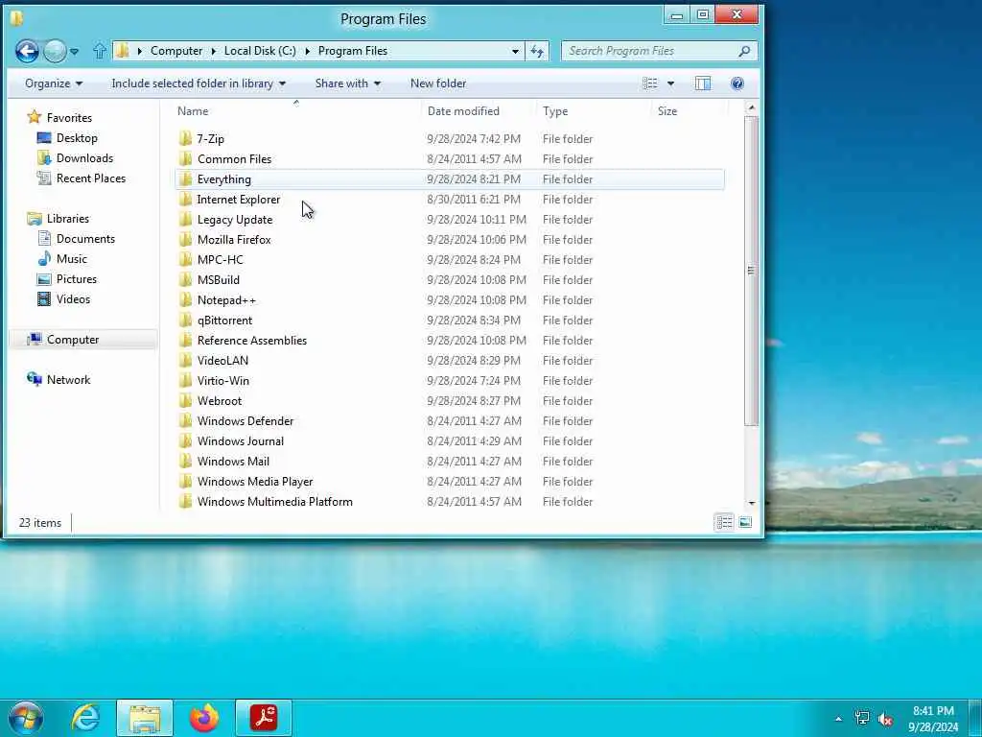The height and width of the screenshot is (737, 982).
Task: Select the Windows Media Player folder icon
Action: point(185,482)
